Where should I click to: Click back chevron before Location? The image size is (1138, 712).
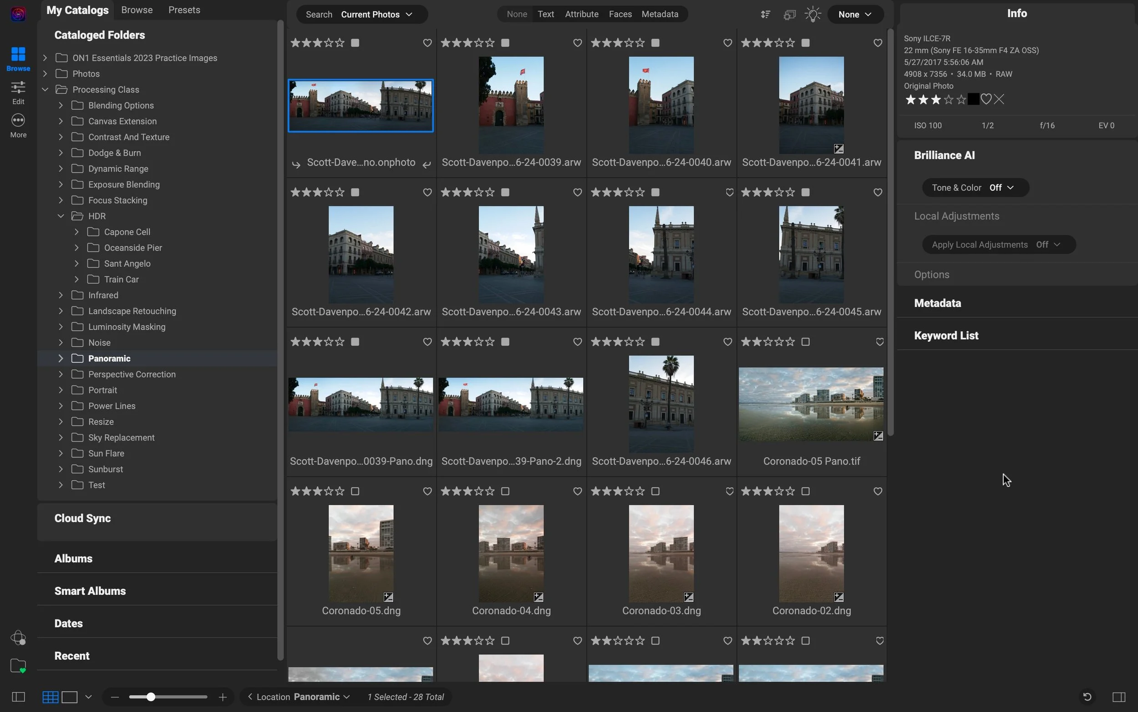(x=250, y=697)
